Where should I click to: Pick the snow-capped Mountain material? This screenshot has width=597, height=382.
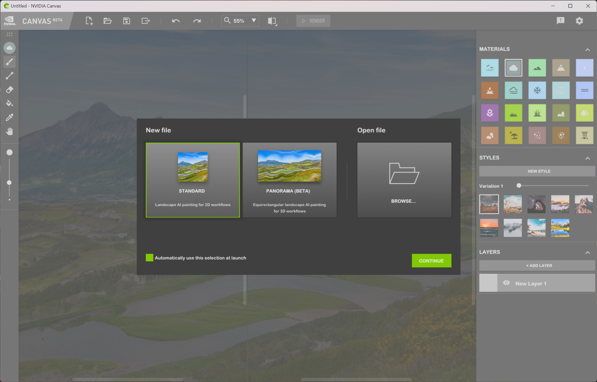coord(561,68)
